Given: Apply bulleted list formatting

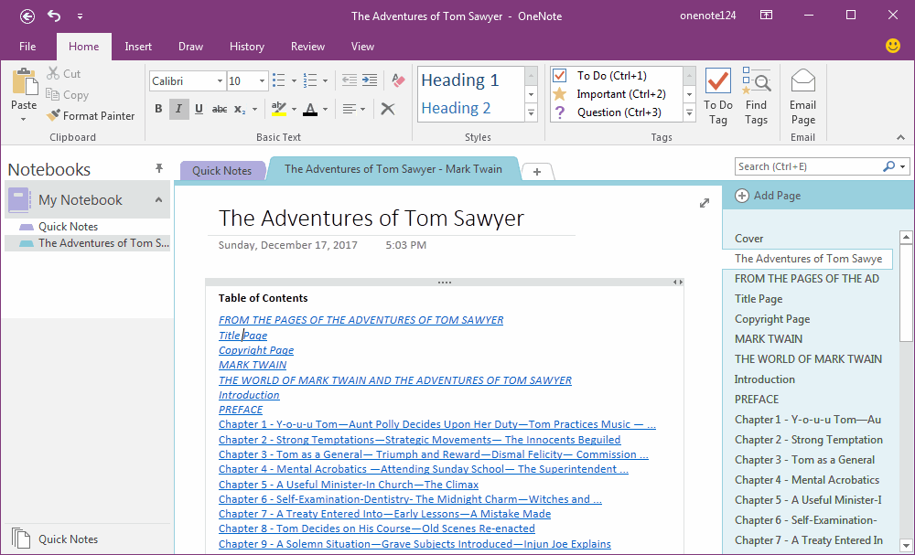Looking at the screenshot, I should pyautogui.click(x=279, y=80).
